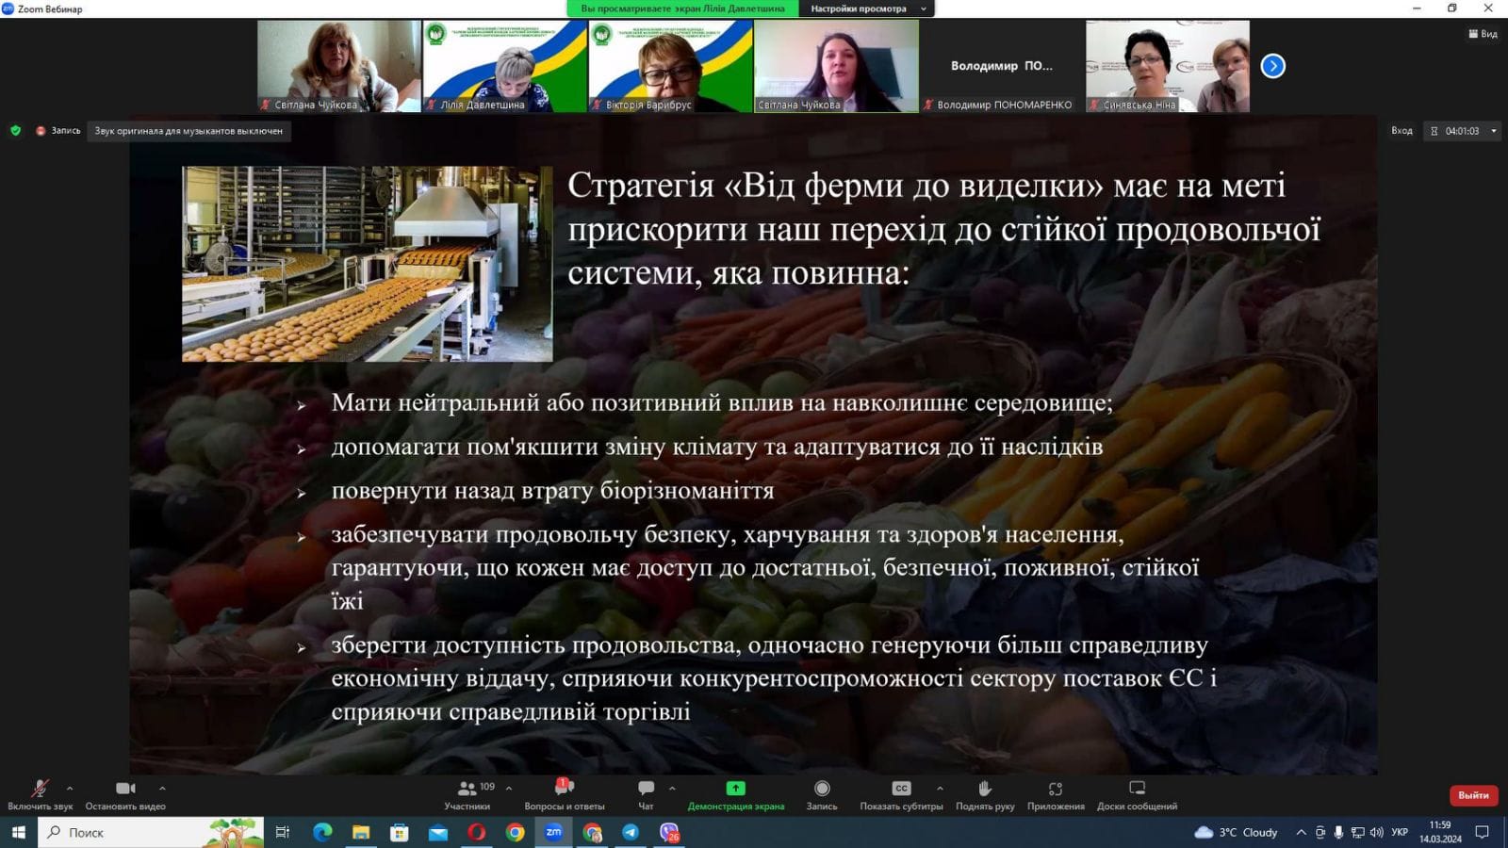Open Вопросы и ответы Q&A panel
The height and width of the screenshot is (848, 1508).
point(564,794)
